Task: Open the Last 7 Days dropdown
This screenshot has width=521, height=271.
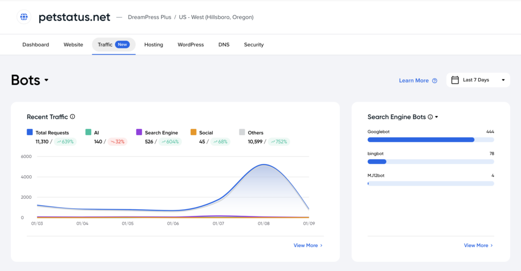Action: [478, 80]
